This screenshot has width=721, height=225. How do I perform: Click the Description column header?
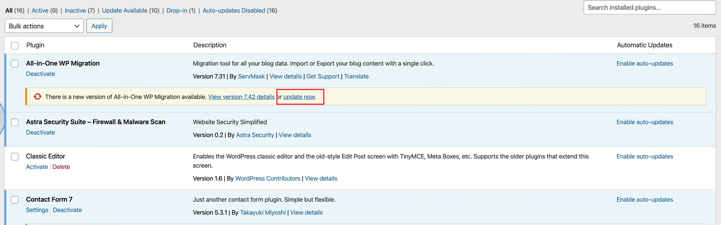[x=210, y=45]
